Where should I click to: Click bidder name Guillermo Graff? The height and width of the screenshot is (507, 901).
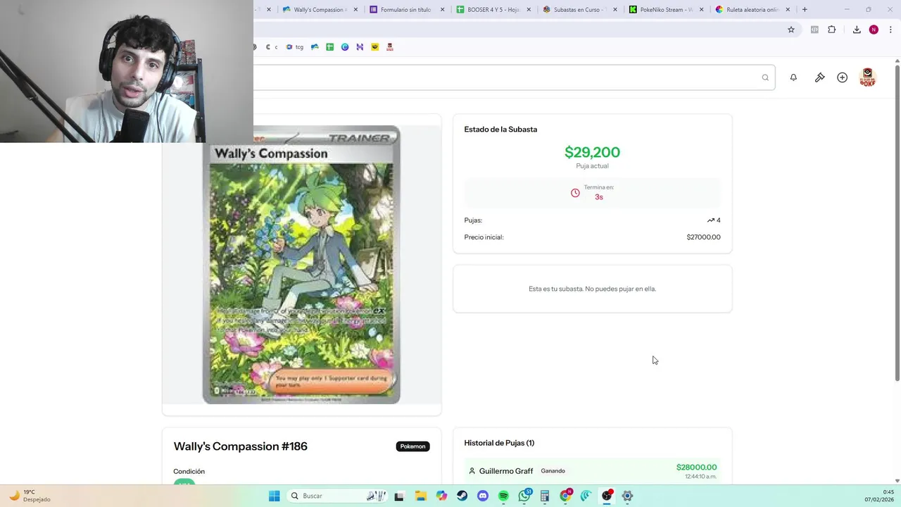coord(506,471)
